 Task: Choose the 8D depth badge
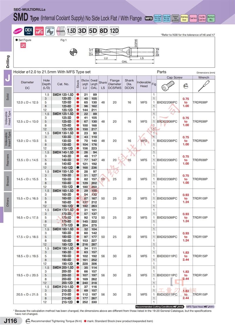[x=103, y=31]
